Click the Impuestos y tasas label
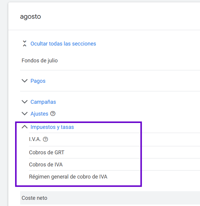The width and height of the screenshot is (200, 206). [52, 127]
